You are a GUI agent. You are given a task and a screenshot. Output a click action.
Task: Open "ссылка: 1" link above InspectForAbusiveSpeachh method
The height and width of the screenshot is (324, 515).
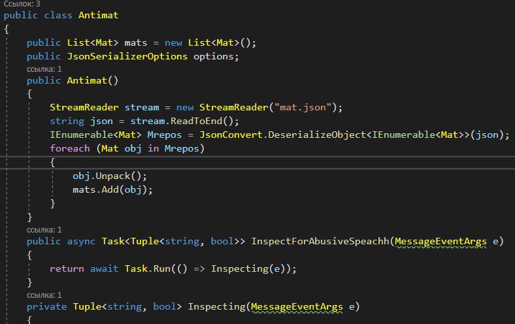point(44,229)
